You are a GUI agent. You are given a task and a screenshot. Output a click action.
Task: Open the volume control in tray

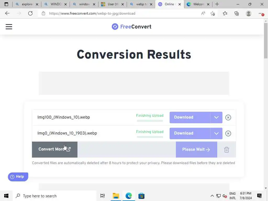(225, 196)
